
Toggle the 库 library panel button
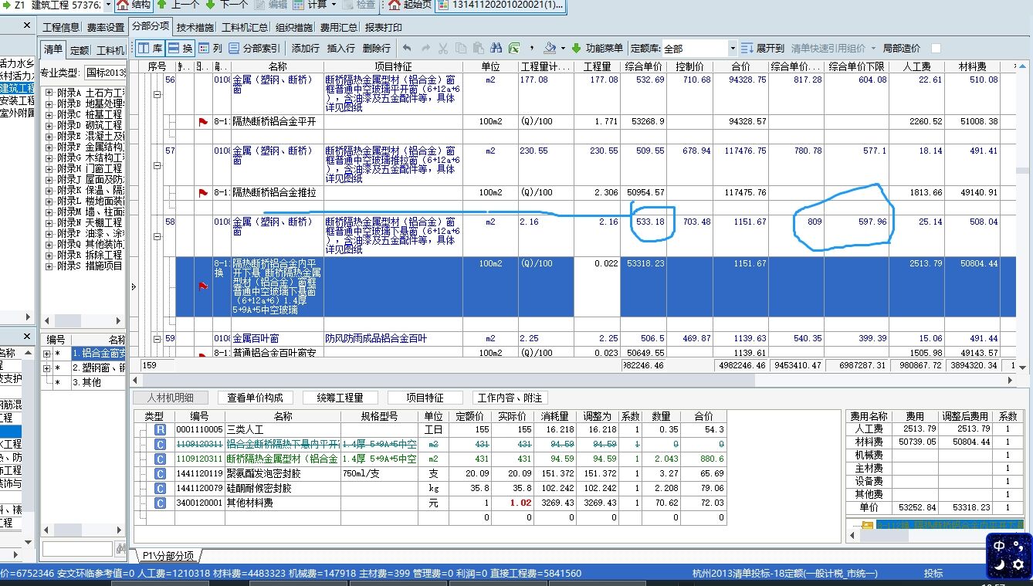tap(151, 48)
